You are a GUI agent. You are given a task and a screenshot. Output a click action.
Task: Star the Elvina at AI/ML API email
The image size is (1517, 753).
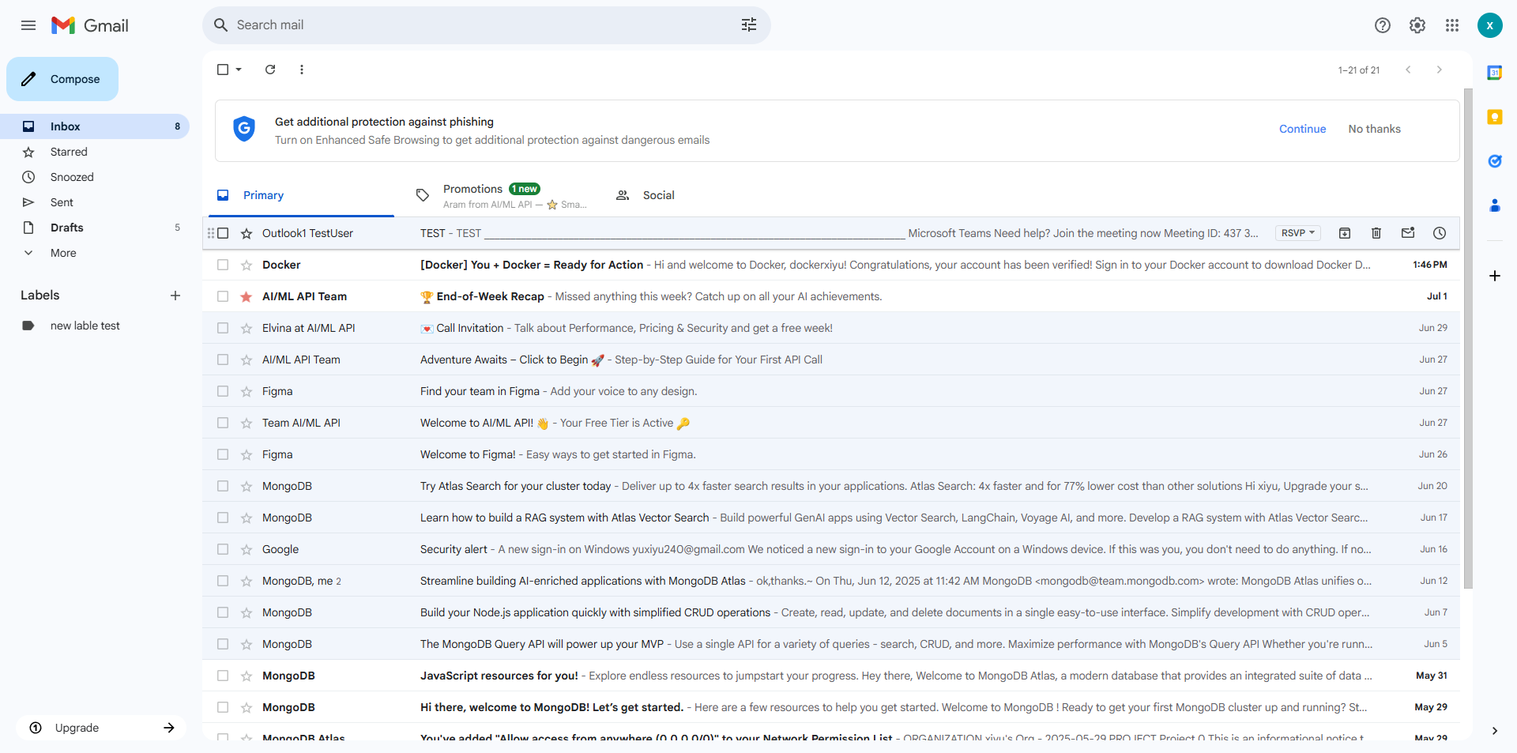(247, 328)
